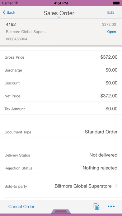This screenshot has height=216, width=122.
Task: Tap the Wi-Fi status bar icon
Action: 16,3
